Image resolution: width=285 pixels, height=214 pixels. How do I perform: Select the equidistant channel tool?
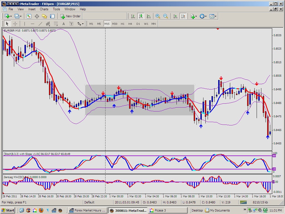tap(48, 24)
